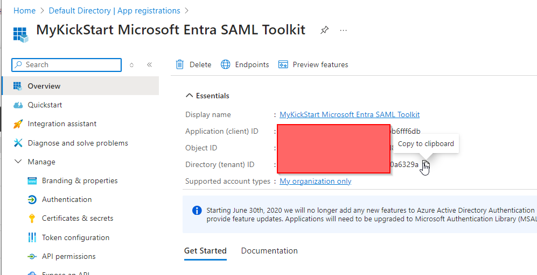The width and height of the screenshot is (537, 275).
Task: Select Diagnose and solve problems
Action: (x=78, y=143)
